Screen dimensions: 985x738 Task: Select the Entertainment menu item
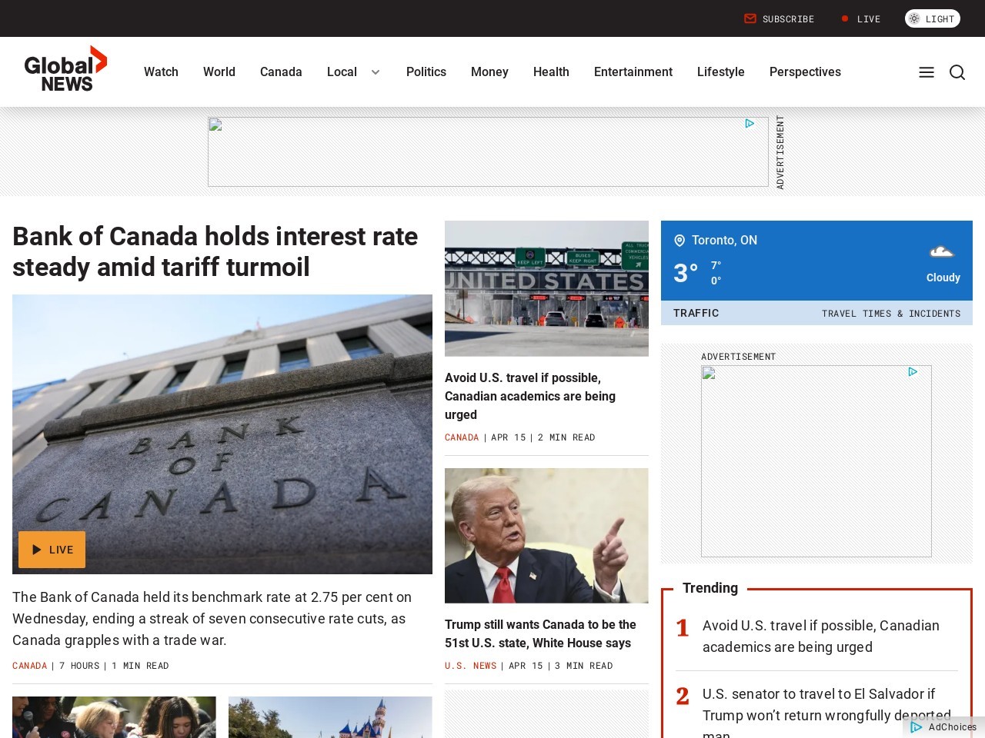[x=633, y=71]
